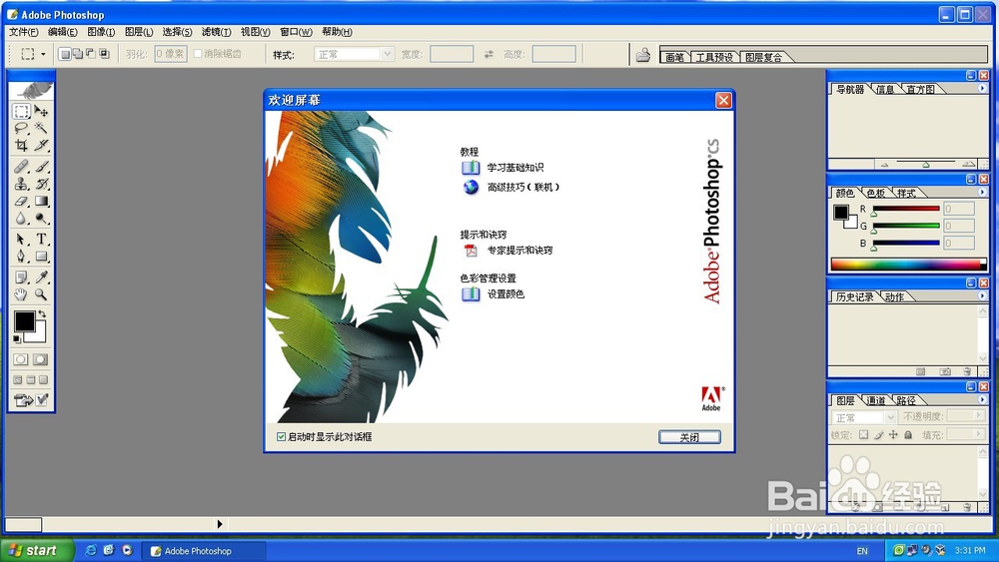999x562 pixels.
Task: Open the File Browser toggle icon
Action: [642, 55]
